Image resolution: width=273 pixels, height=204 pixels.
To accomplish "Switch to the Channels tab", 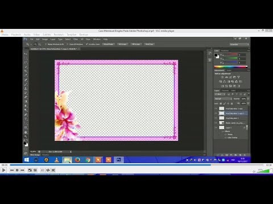I will 225,91.
